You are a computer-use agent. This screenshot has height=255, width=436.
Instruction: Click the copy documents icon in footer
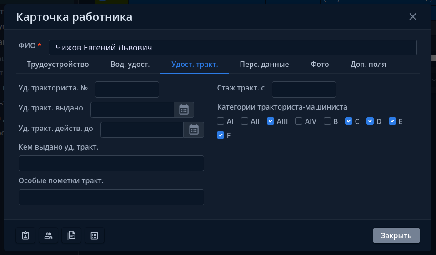[x=71, y=235]
